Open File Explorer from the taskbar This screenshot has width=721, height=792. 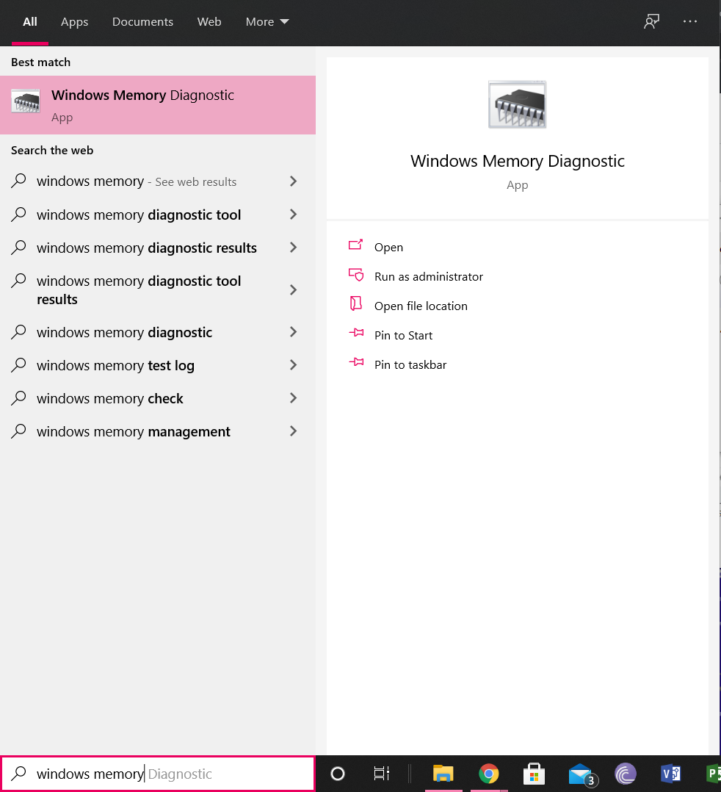pyautogui.click(x=443, y=774)
